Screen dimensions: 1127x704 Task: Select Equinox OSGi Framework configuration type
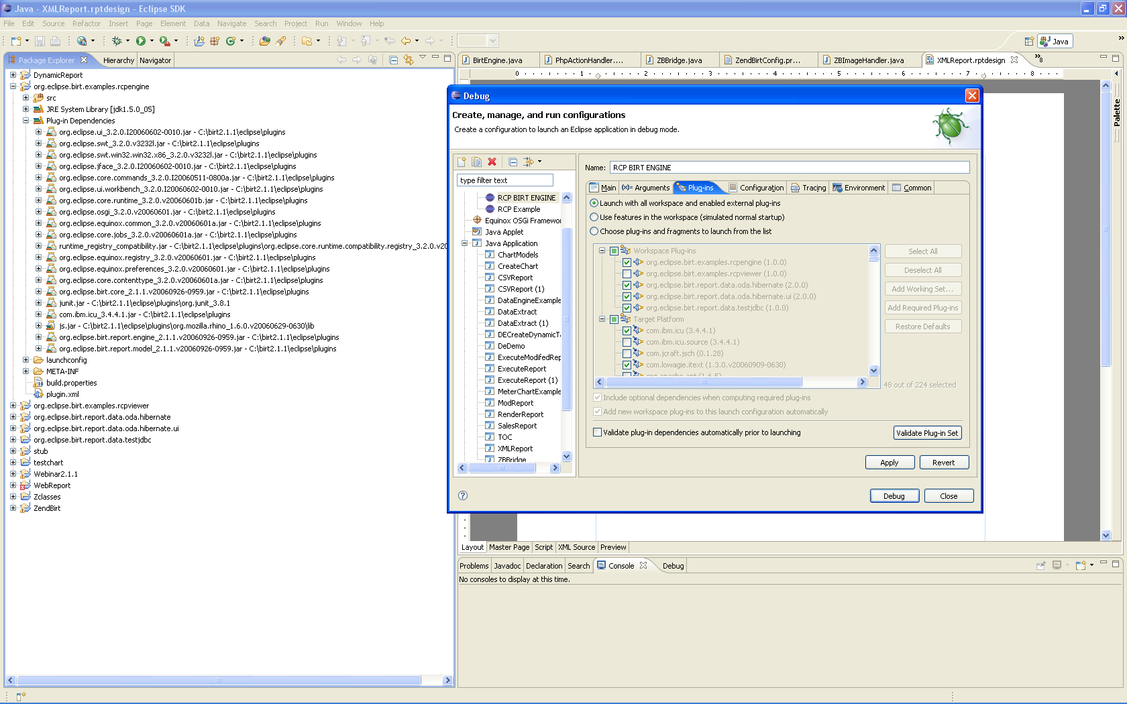coord(523,221)
